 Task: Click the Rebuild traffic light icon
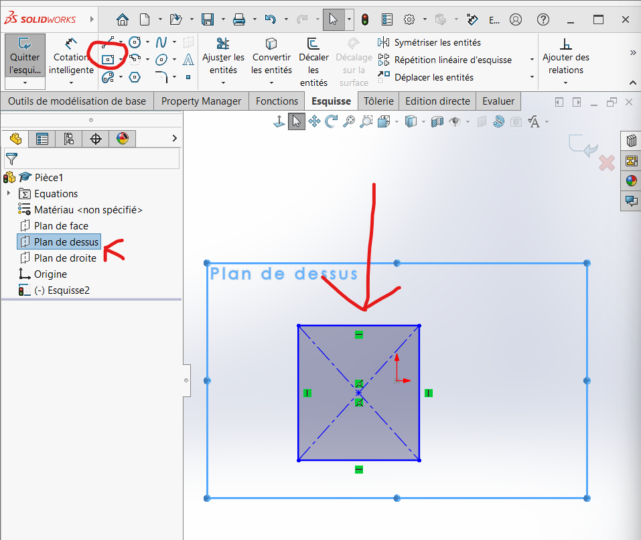pyautogui.click(x=365, y=19)
